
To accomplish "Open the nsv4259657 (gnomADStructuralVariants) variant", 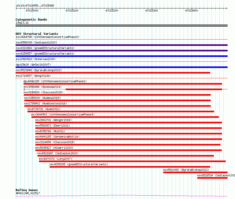I will point(45,54).
